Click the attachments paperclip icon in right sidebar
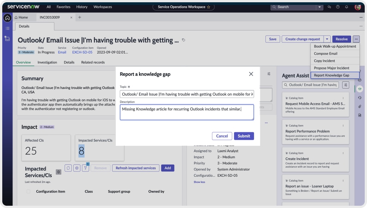 pos(359,107)
